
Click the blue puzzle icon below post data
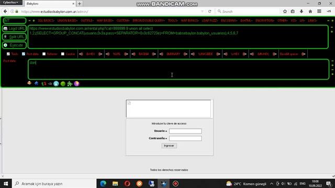(36, 84)
